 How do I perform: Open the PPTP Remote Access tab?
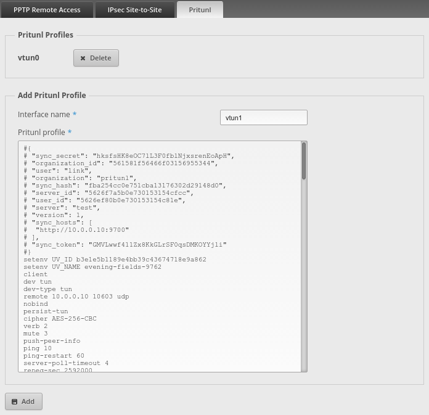(x=47, y=10)
